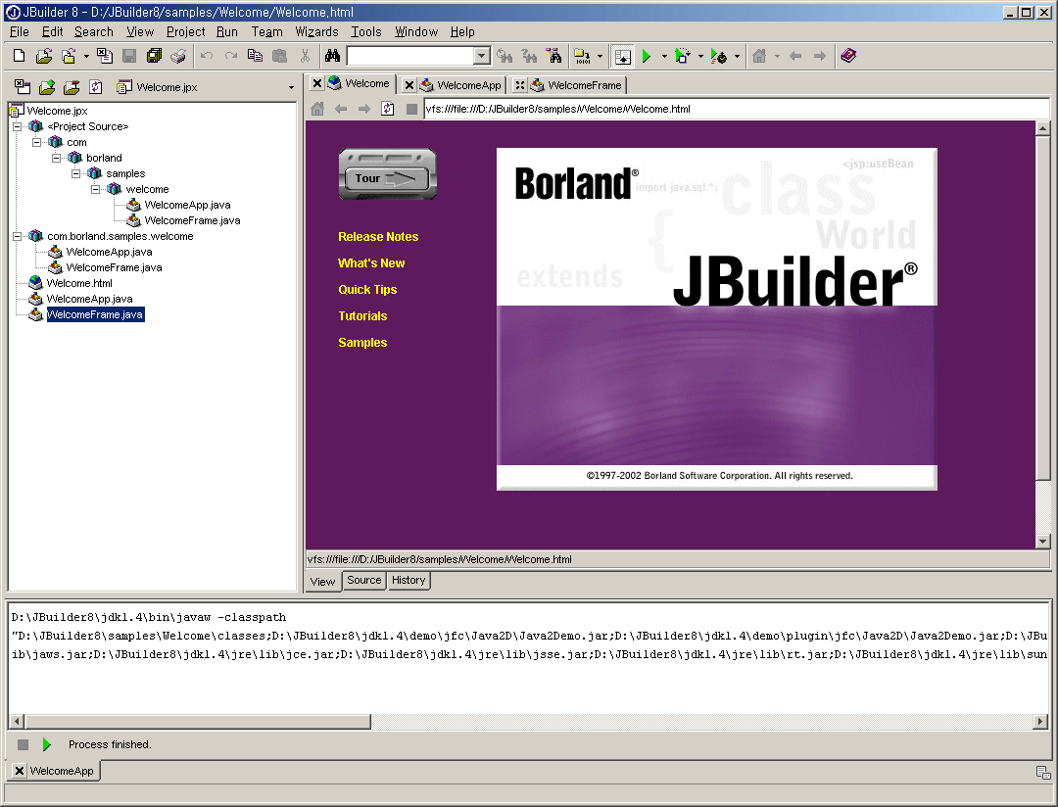Click the Make Project icon
Screen dimensions: 1058x807
coord(582,57)
